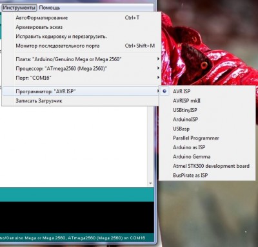The height and width of the screenshot is (247, 258).
Task: Click Архивировать эскиз
Action: [81, 27]
